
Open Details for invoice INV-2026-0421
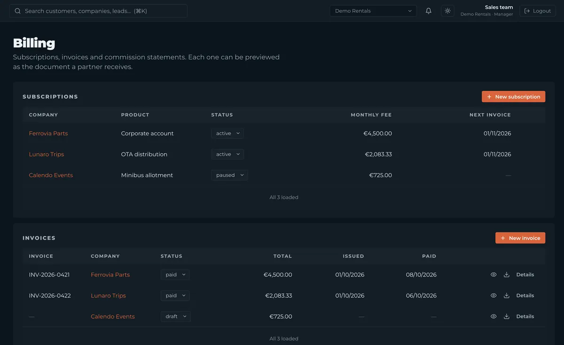point(525,275)
